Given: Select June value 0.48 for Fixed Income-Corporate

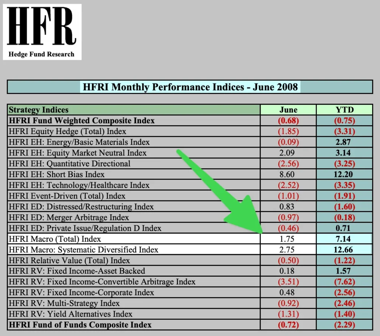Looking at the screenshot, I should 287,292.
